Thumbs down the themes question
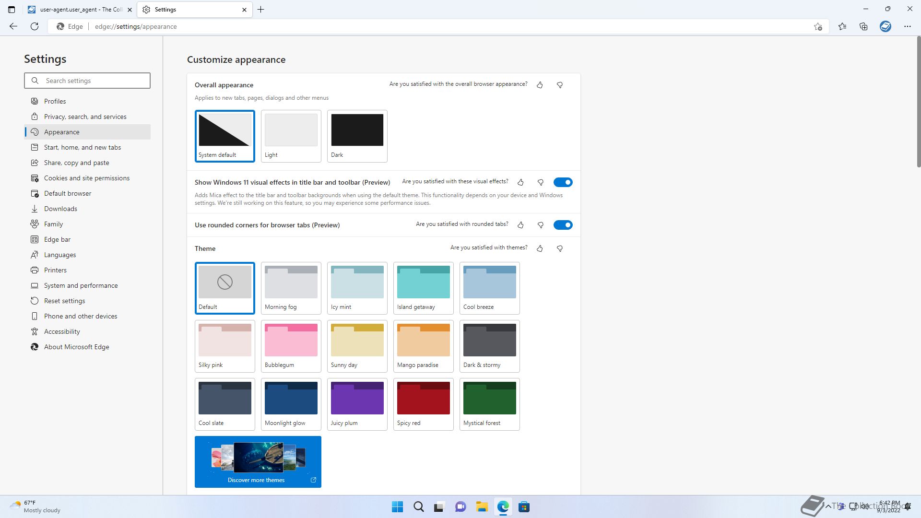 560,248
